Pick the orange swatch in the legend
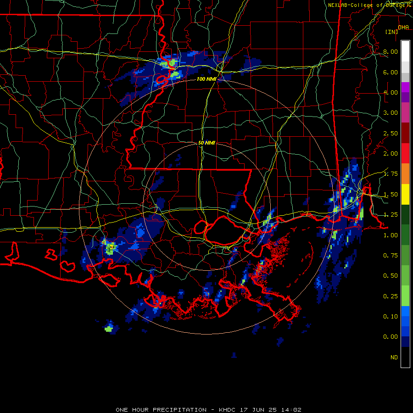 pos(405,174)
